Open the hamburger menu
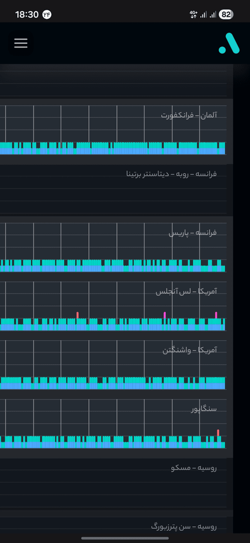The image size is (250, 543). coord(21,43)
